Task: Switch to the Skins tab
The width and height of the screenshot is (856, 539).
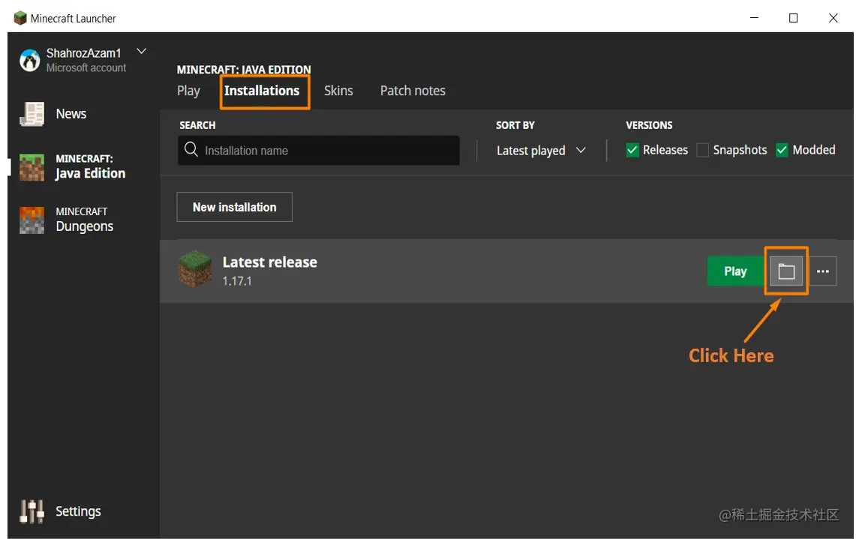Action: (338, 90)
